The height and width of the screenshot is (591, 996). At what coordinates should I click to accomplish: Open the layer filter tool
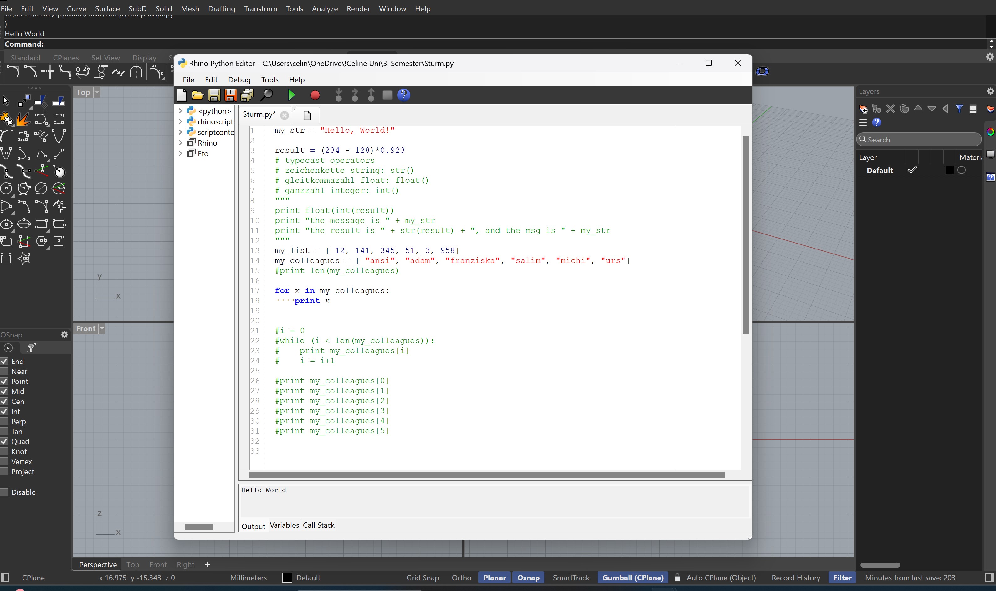959,108
